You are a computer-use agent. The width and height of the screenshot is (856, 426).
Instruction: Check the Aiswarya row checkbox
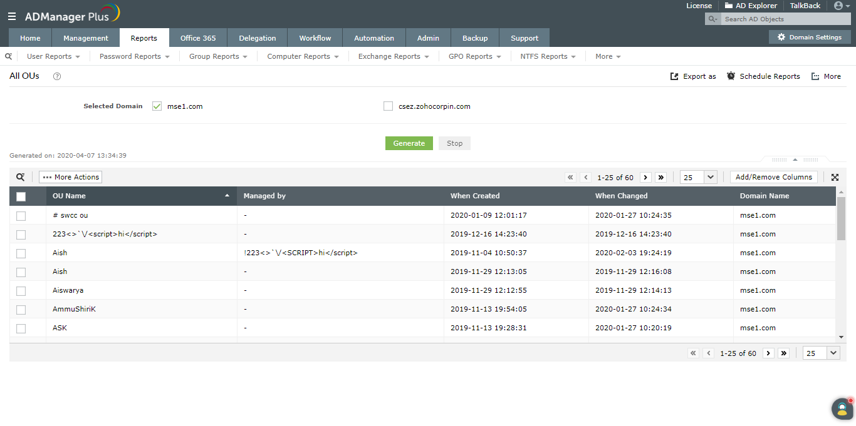click(x=21, y=291)
